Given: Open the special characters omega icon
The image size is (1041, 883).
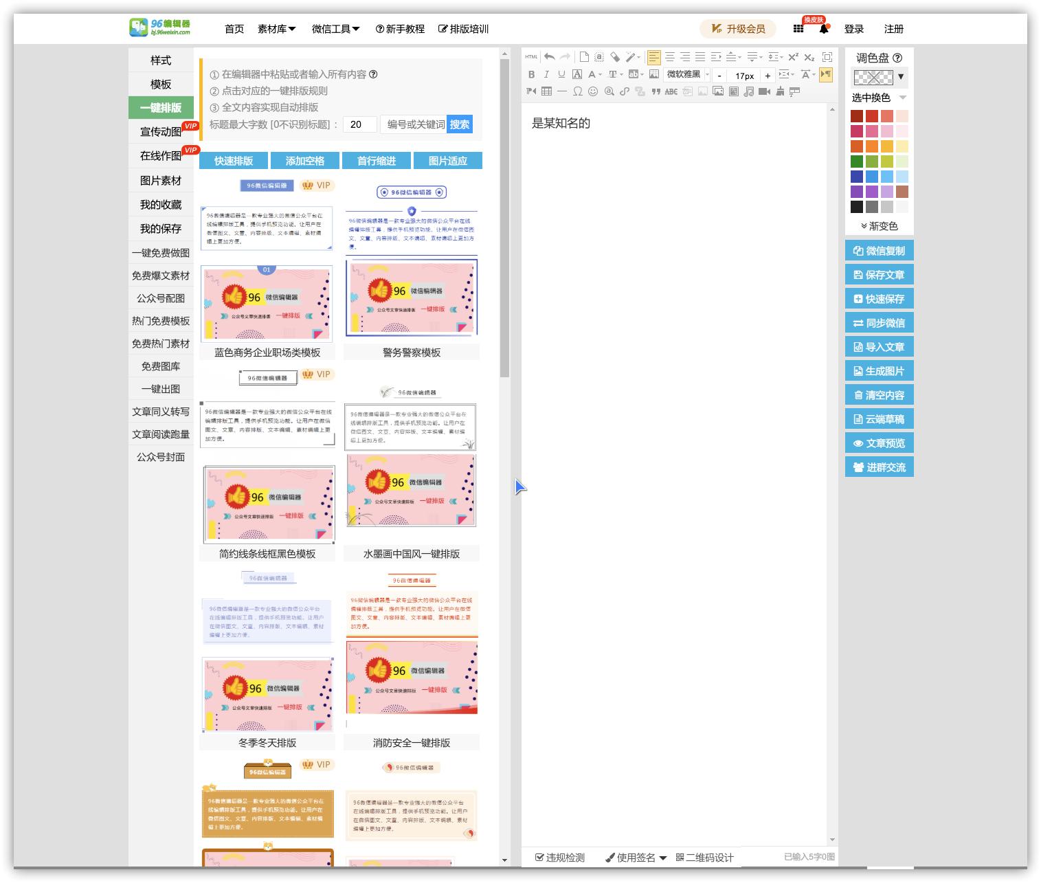Looking at the screenshot, I should click(577, 91).
